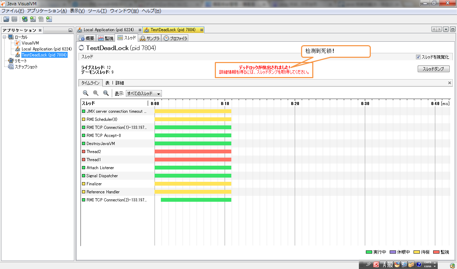This screenshot has width=457, height=269.
Task: Switch to the 監視 tab
Action: [105, 38]
